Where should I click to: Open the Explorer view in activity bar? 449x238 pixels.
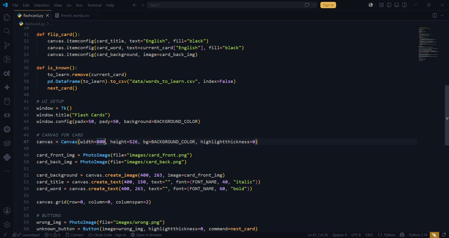coord(7,17)
